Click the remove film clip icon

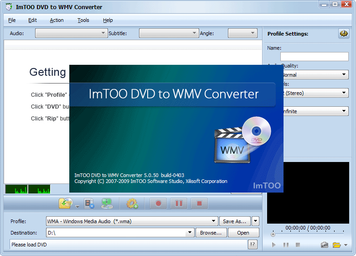click(89, 203)
